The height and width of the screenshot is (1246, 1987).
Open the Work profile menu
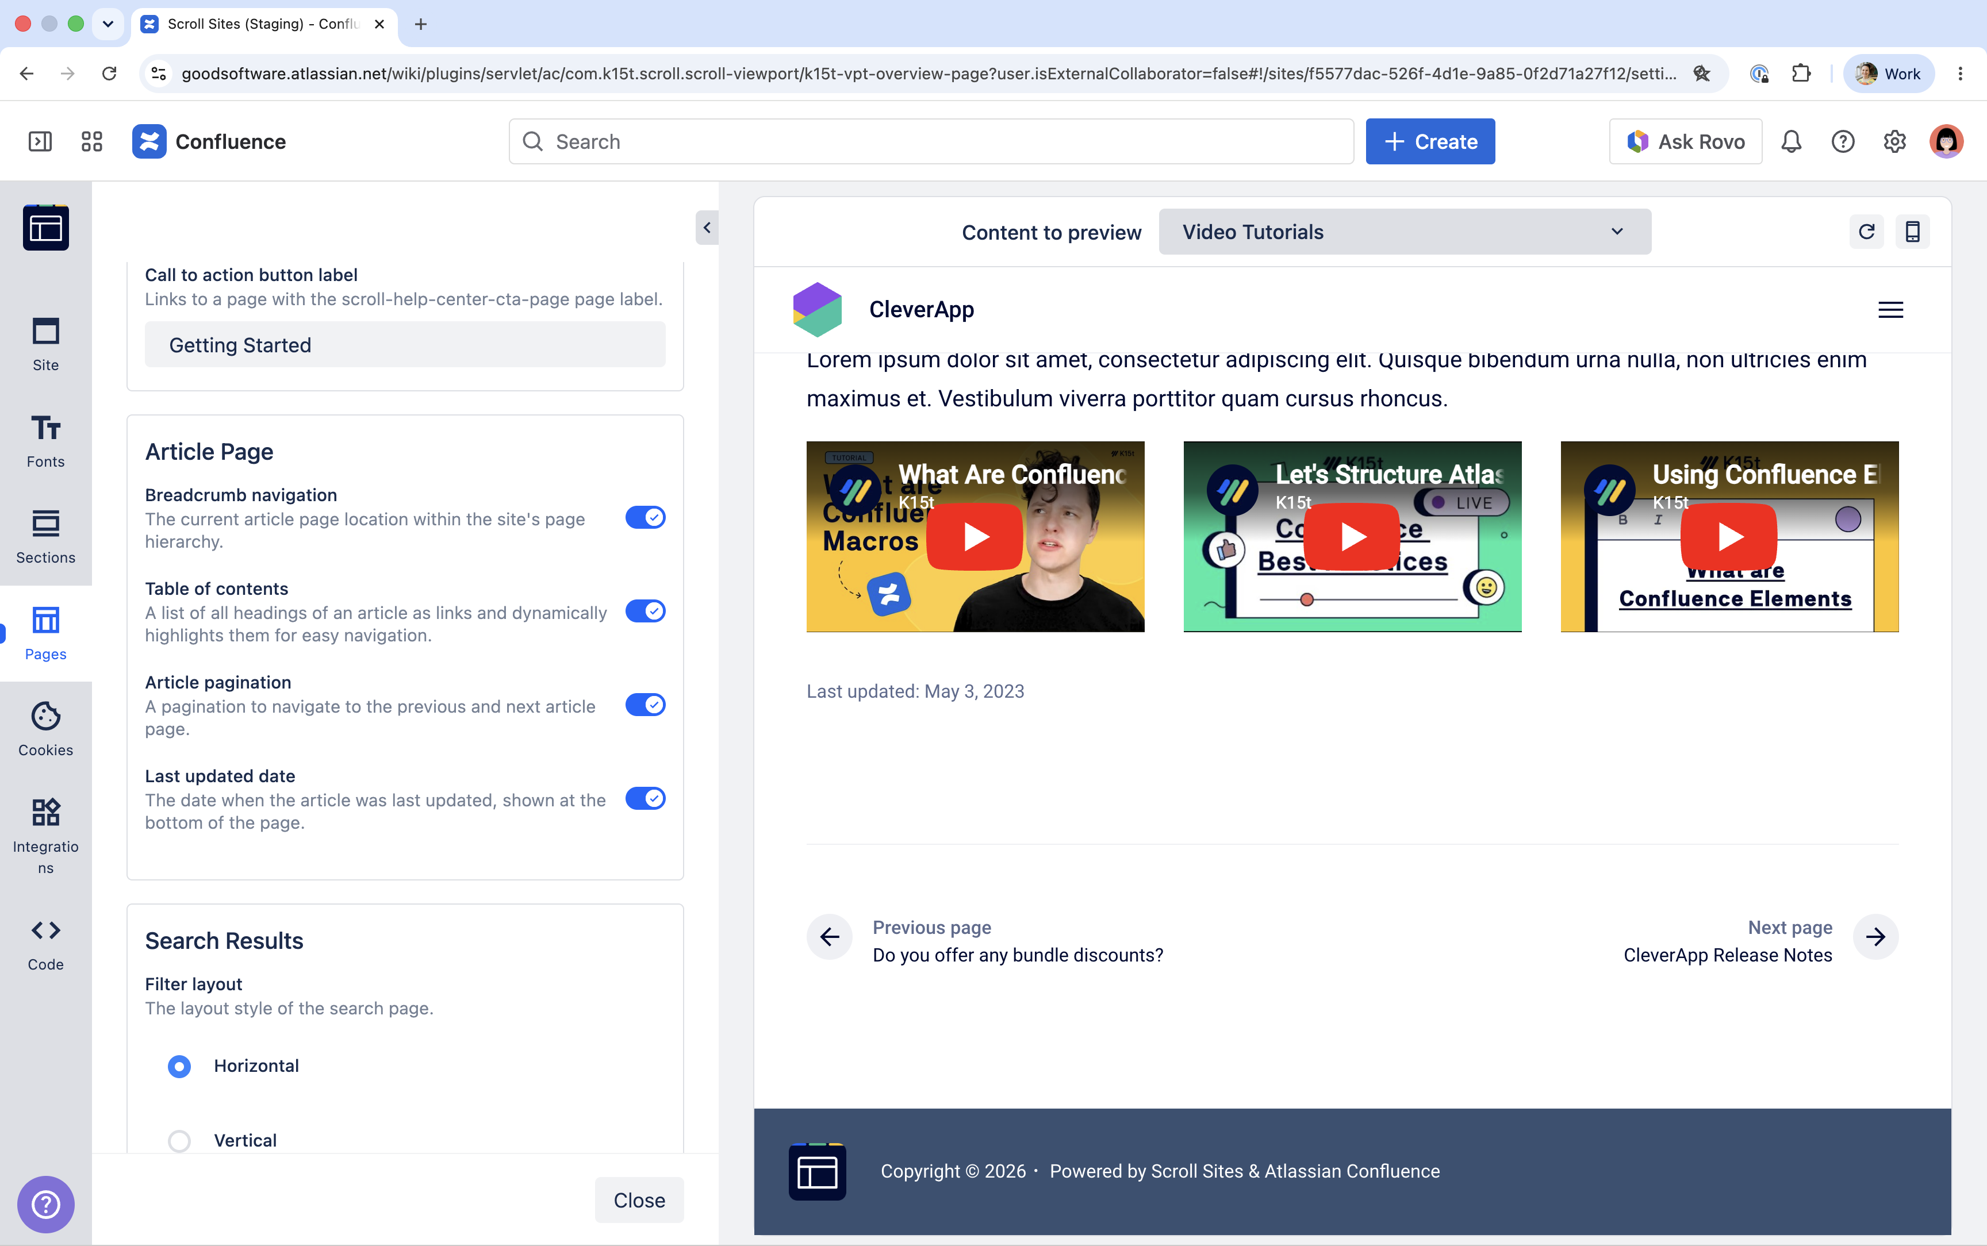pyautogui.click(x=1888, y=74)
